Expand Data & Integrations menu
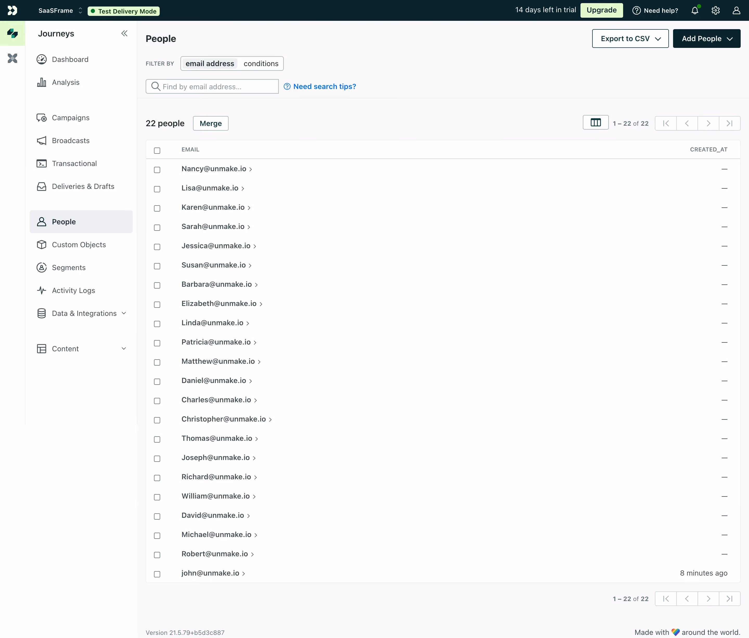This screenshot has width=749, height=638. pos(124,313)
